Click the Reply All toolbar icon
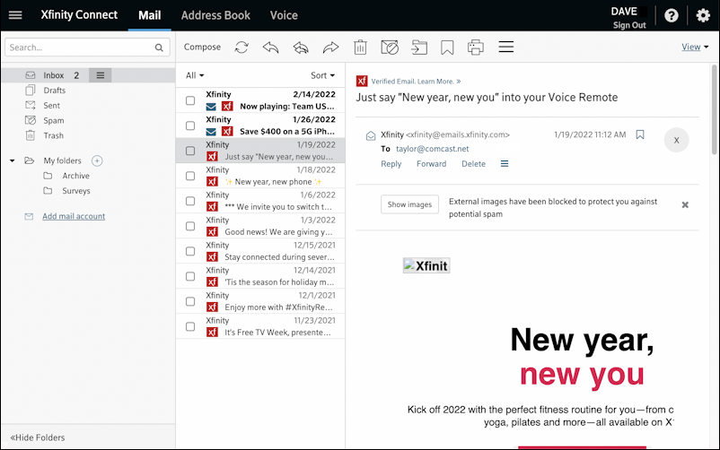Screen dimensions: 720x450 pos(301,48)
